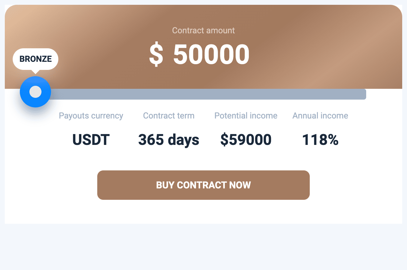Click the dollar sign before 50000
Image resolution: width=407 pixels, height=270 pixels.
tap(156, 55)
